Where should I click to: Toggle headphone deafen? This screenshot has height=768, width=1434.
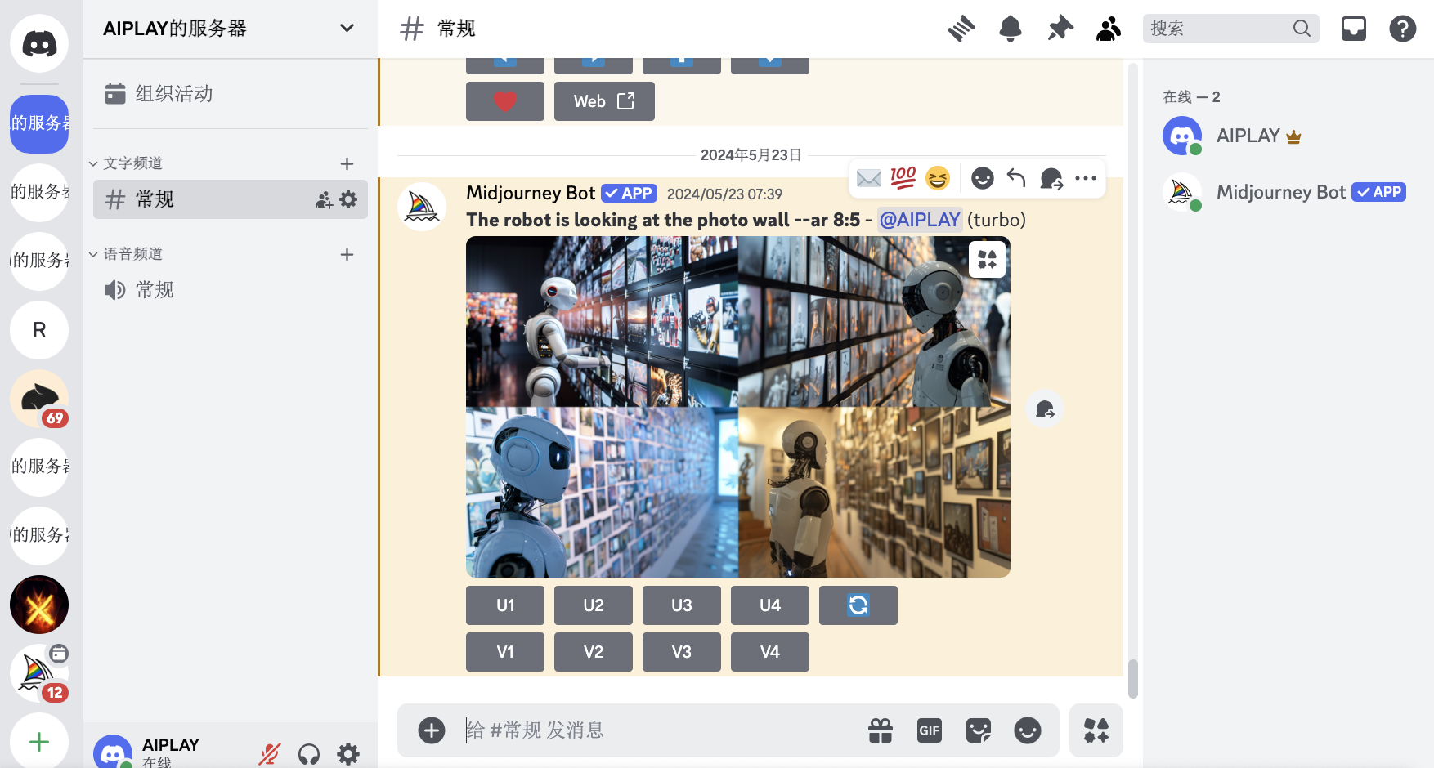(309, 754)
